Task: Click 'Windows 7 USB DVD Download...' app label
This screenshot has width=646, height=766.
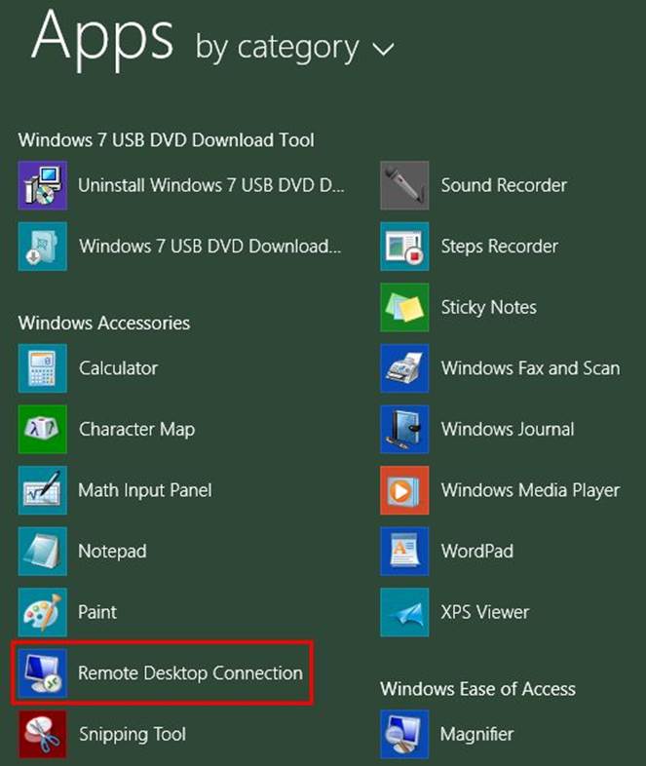Action: point(210,247)
